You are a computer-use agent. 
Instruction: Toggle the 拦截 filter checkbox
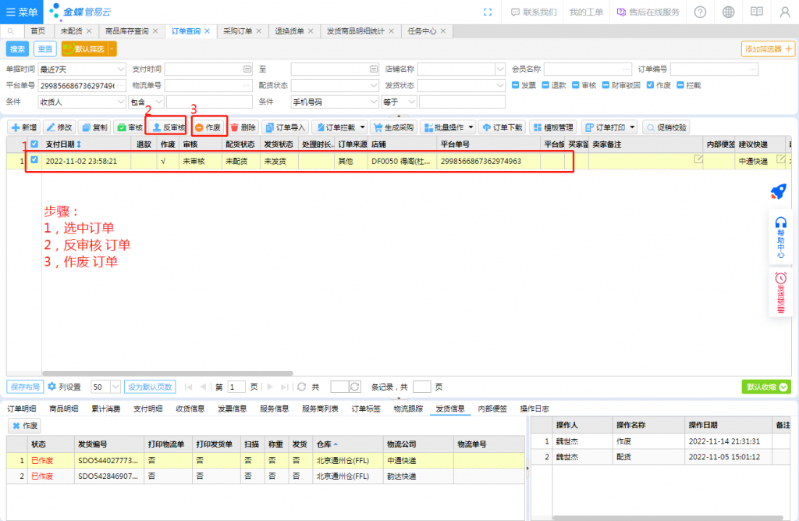[680, 85]
